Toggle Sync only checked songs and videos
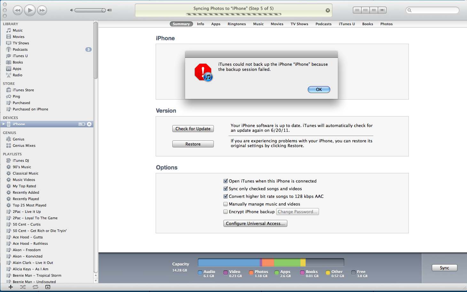This screenshot has height=292, width=467. 226,189
